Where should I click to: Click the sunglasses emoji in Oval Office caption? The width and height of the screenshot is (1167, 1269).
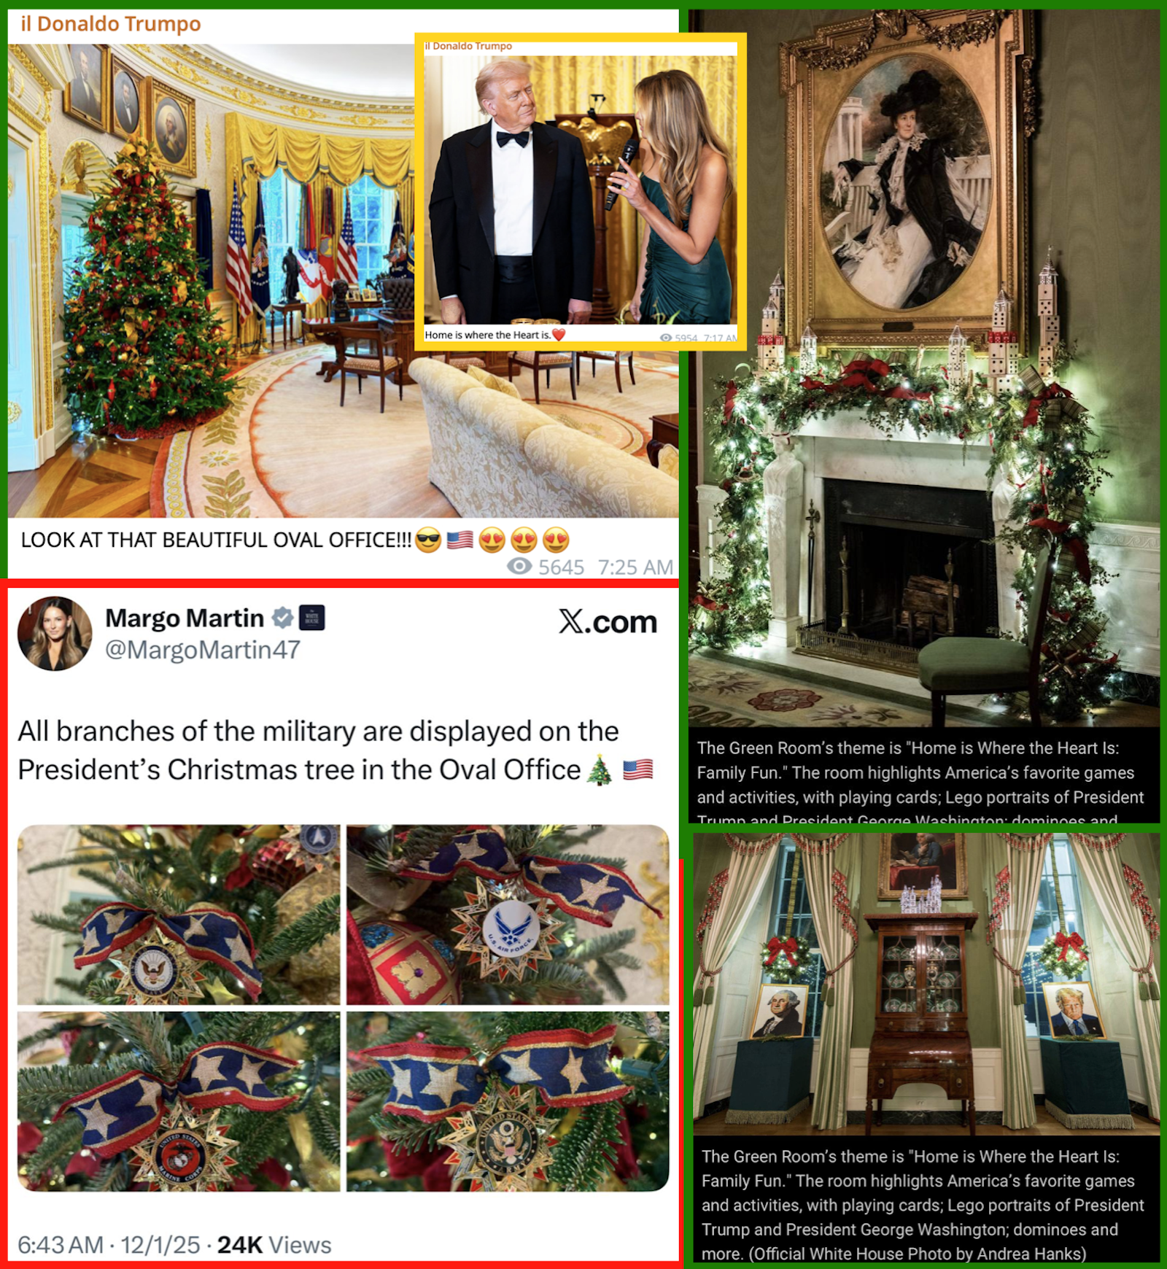pyautogui.click(x=428, y=540)
